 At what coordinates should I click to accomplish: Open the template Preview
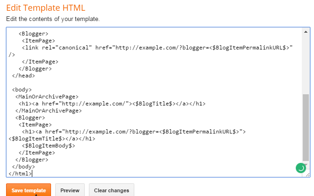pyautogui.click(x=70, y=190)
